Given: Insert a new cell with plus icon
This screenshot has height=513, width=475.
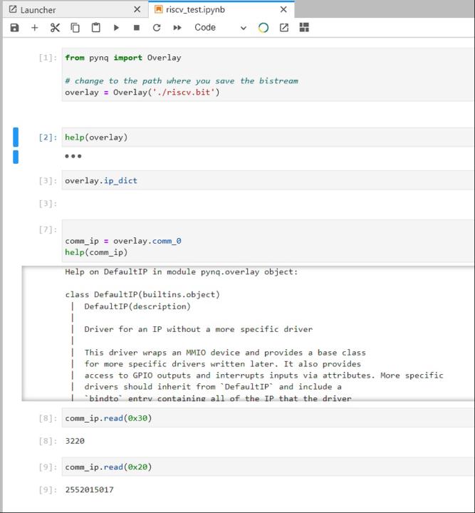Looking at the screenshot, I should (x=34, y=28).
